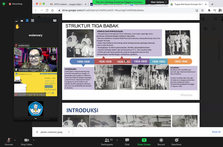The width and height of the screenshot is (223, 147).
Task: Click the three seated men photo
Action: click(x=178, y=43)
